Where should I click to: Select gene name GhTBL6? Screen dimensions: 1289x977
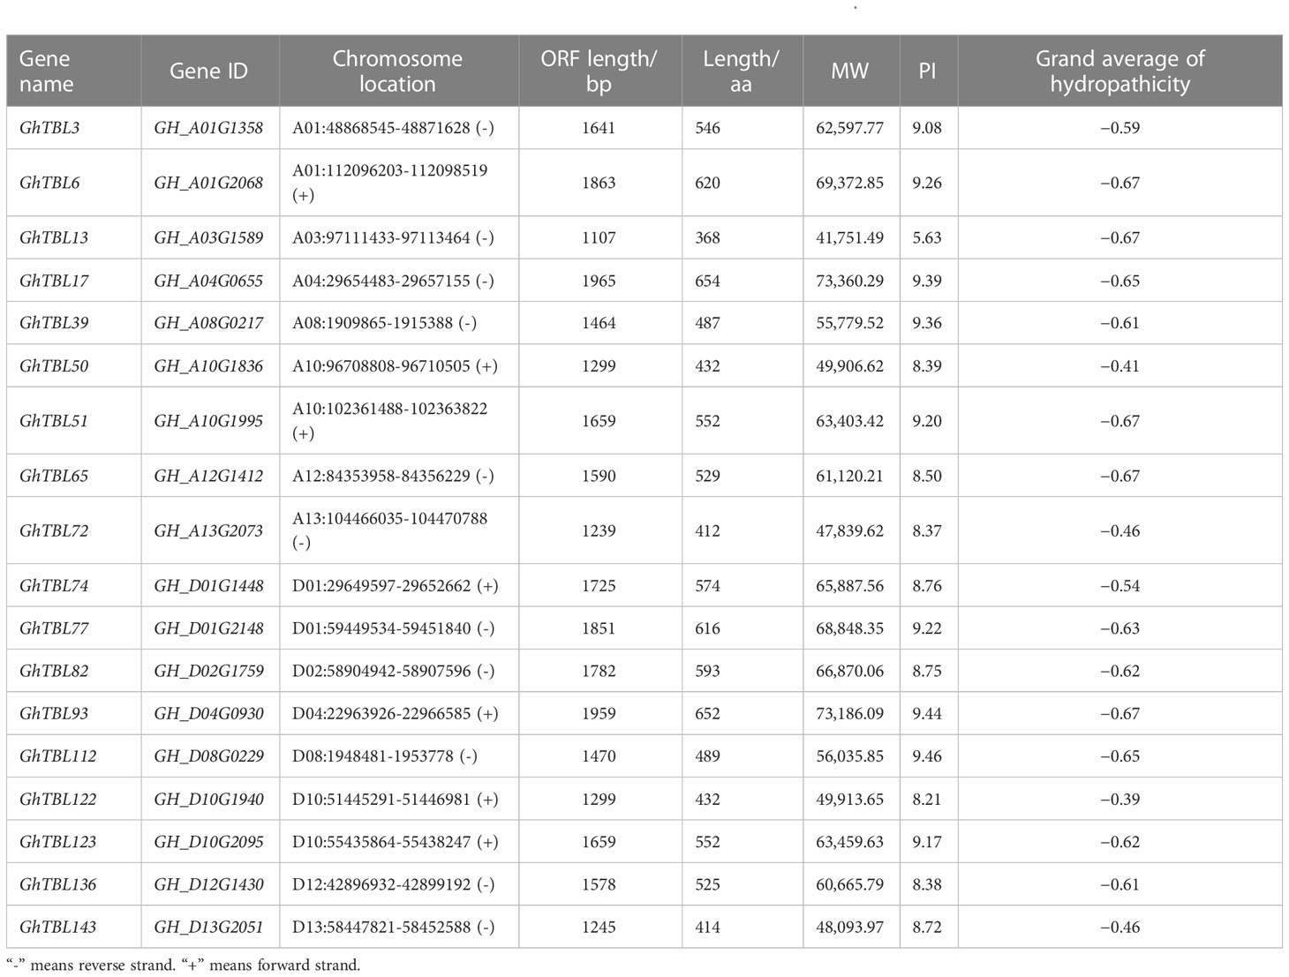49,183
